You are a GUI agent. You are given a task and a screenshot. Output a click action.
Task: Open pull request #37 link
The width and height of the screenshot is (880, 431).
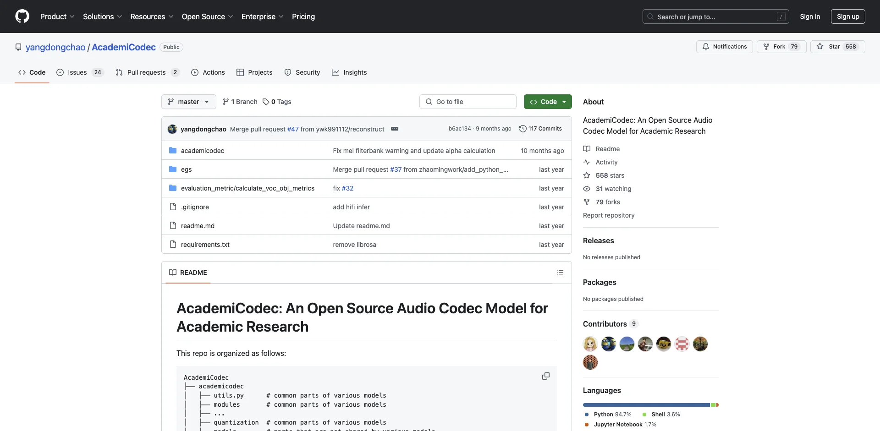click(x=396, y=169)
